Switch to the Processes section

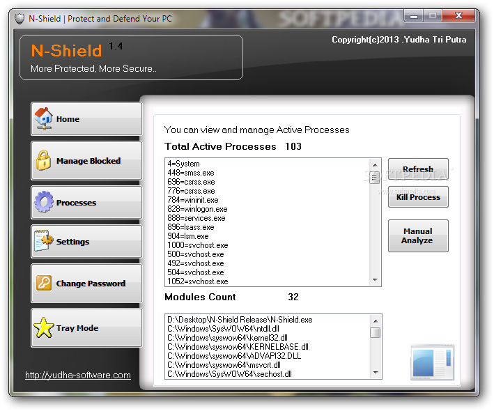point(86,202)
